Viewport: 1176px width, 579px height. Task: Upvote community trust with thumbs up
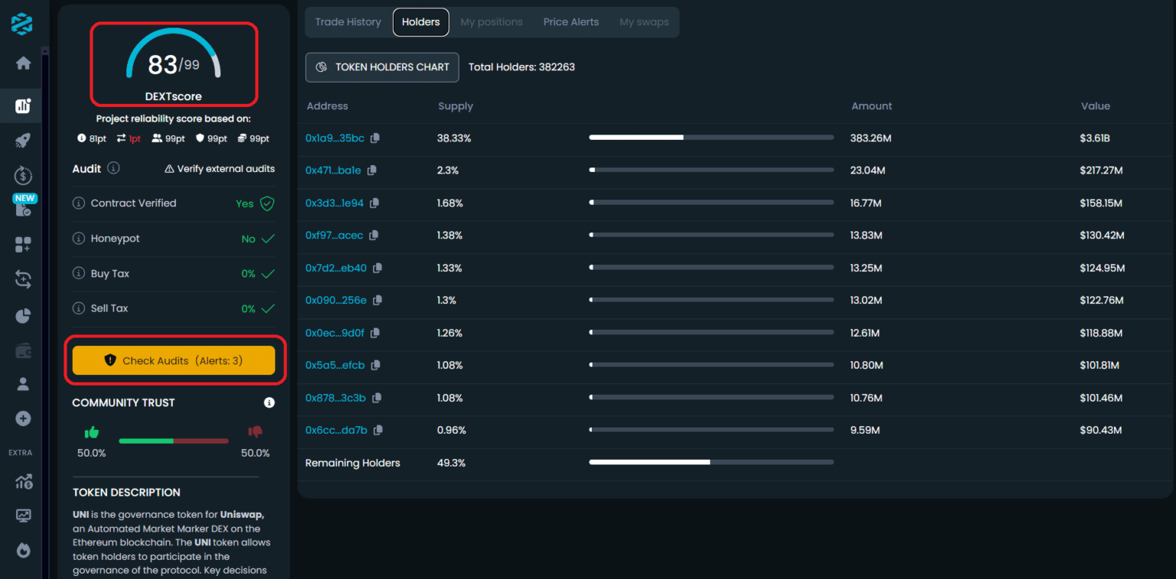[x=91, y=431]
